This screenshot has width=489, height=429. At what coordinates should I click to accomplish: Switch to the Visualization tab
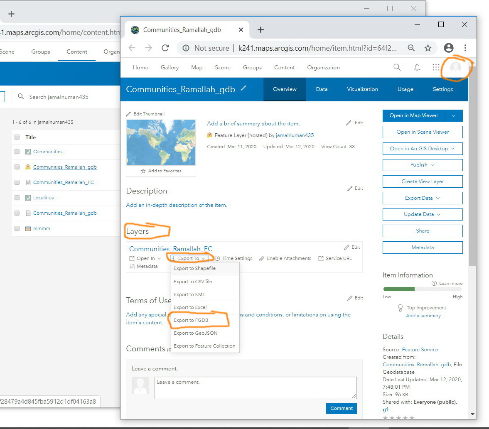point(362,89)
